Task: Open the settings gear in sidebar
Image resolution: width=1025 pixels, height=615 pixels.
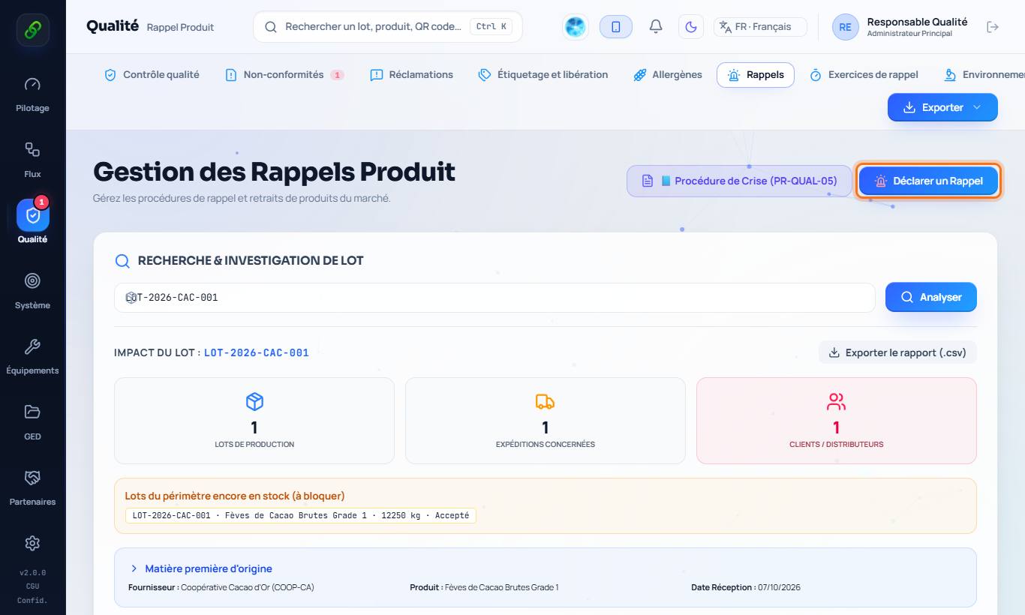Action: (32, 543)
